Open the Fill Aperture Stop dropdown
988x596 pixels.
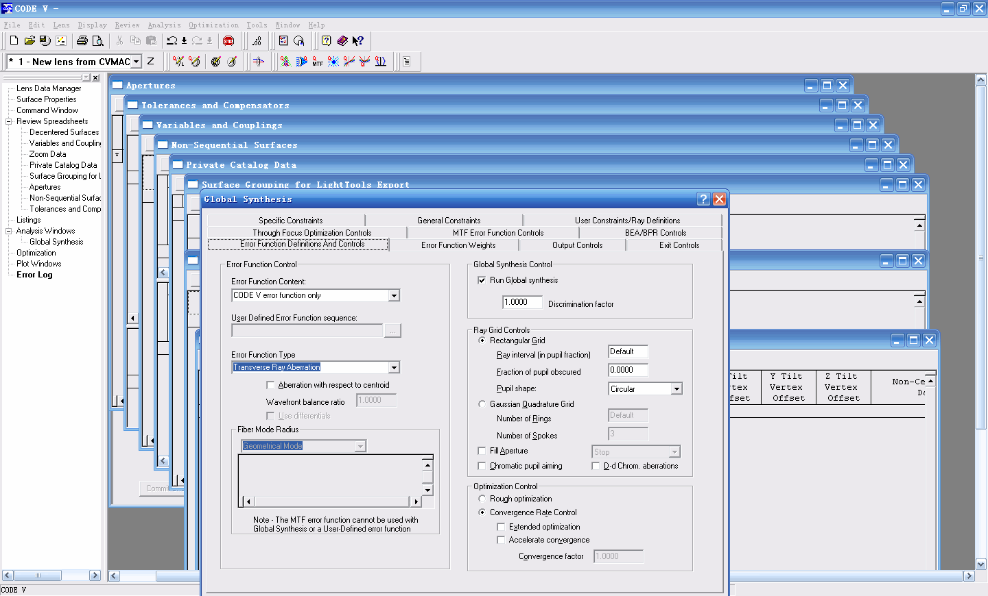coord(674,451)
